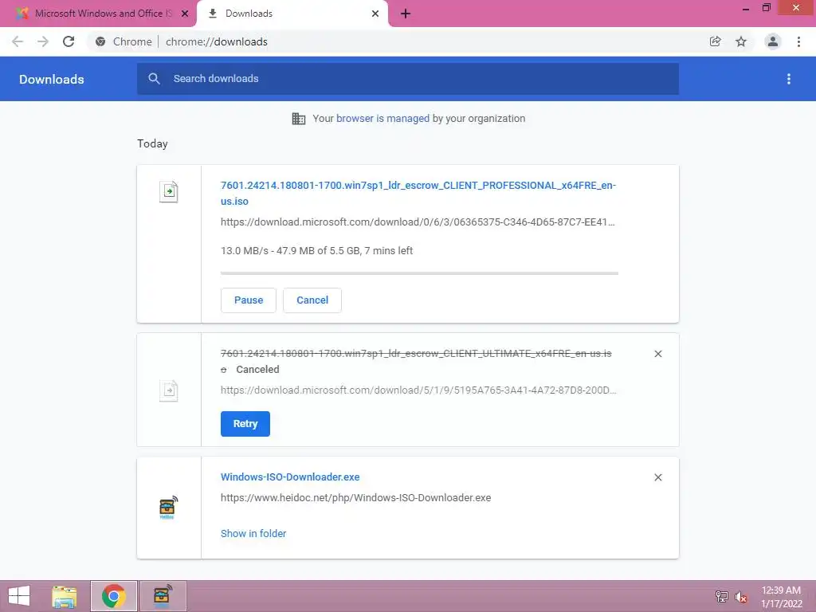This screenshot has width=816, height=612.
Task: Click the 'browser is managed' link
Action: click(x=383, y=119)
